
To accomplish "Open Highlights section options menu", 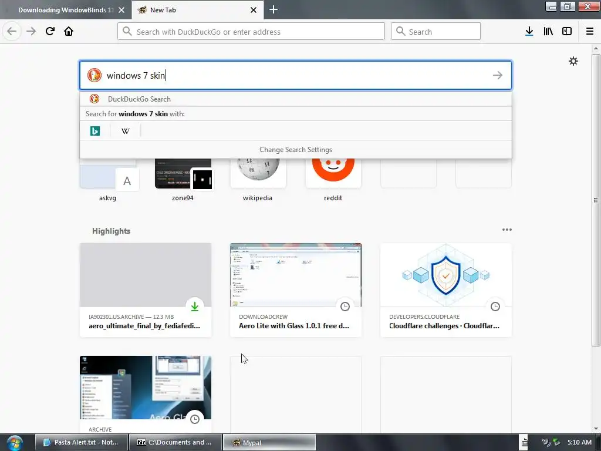I will click(507, 230).
